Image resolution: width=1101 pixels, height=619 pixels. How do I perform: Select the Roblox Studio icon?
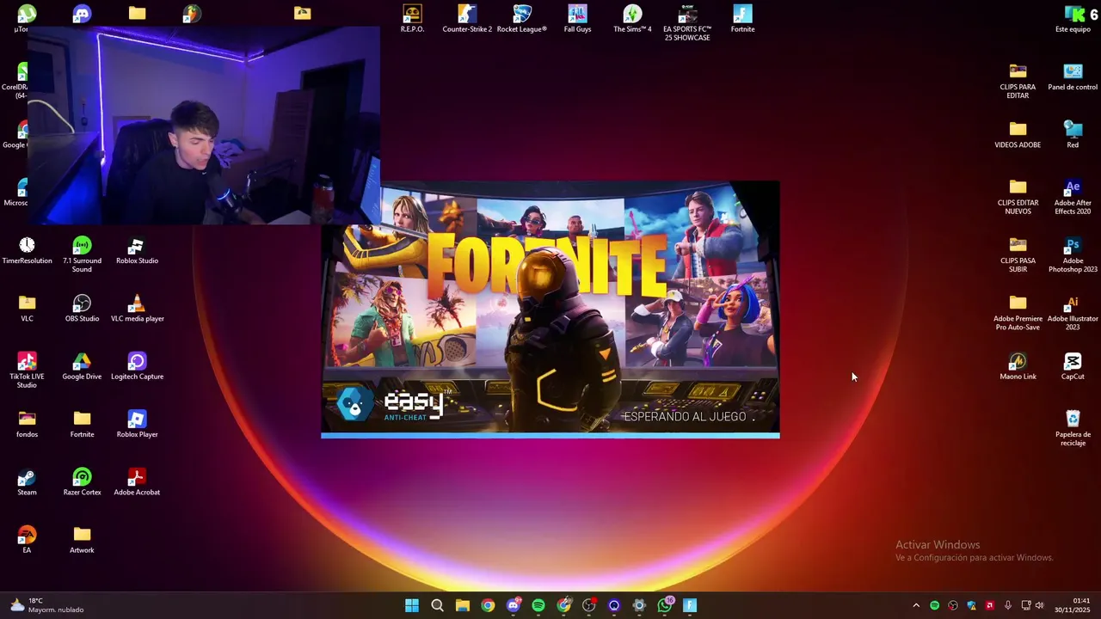click(137, 250)
